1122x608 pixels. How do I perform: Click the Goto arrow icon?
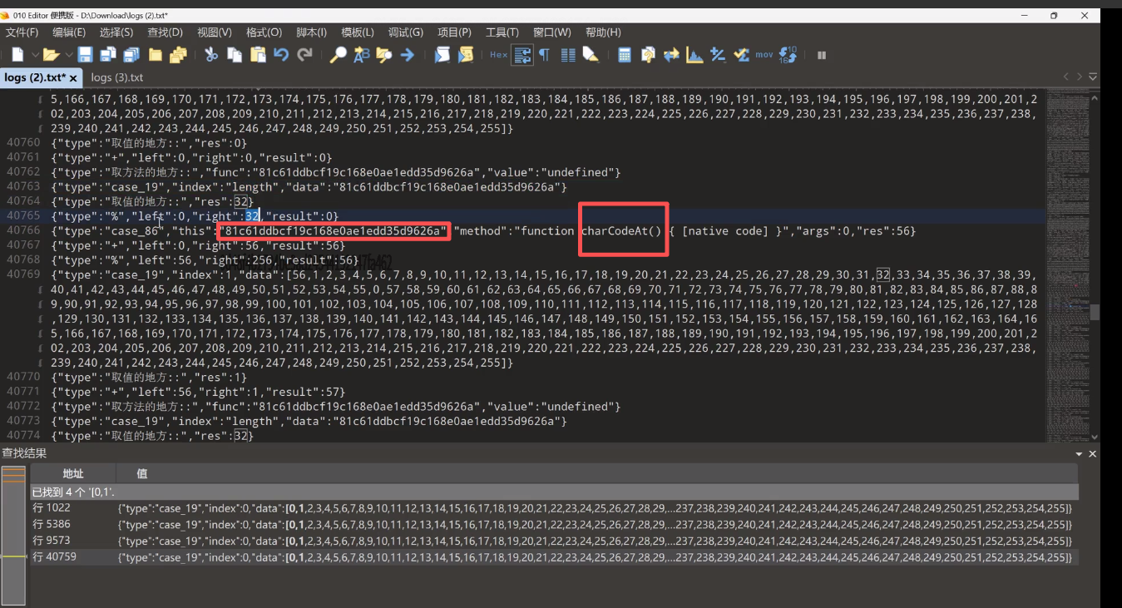click(x=407, y=55)
